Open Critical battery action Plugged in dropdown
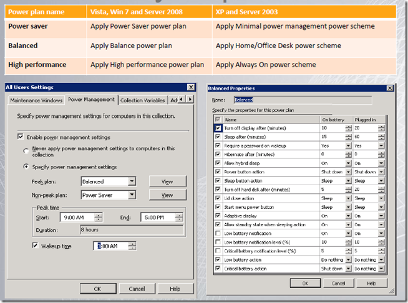Image resolution: width=408 pixels, height=303 pixels. 381,269
